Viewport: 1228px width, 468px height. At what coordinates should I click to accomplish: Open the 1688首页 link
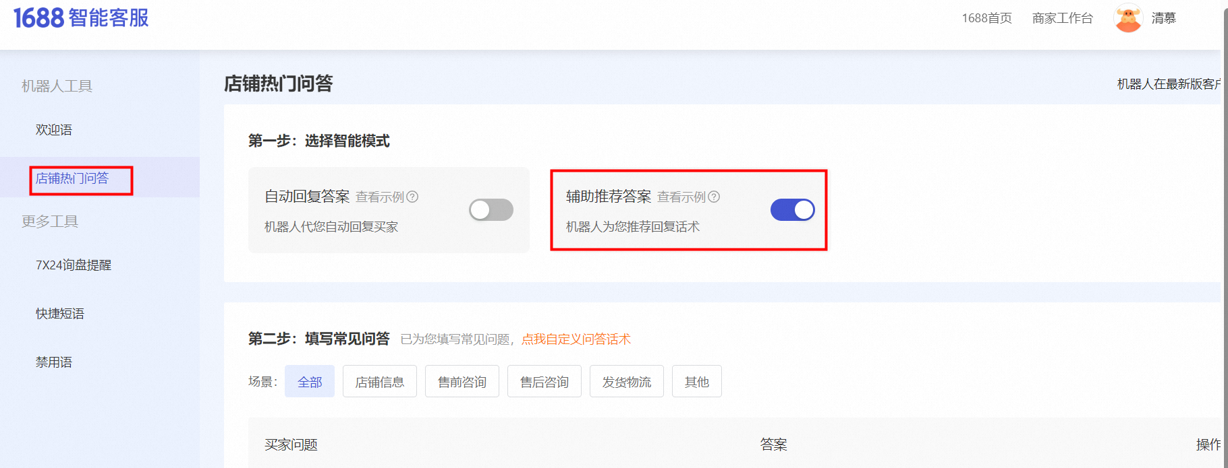(986, 18)
